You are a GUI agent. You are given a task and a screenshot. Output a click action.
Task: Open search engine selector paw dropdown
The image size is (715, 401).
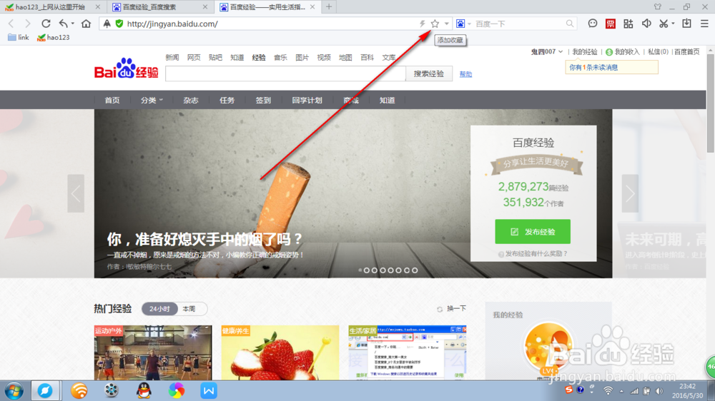click(463, 24)
